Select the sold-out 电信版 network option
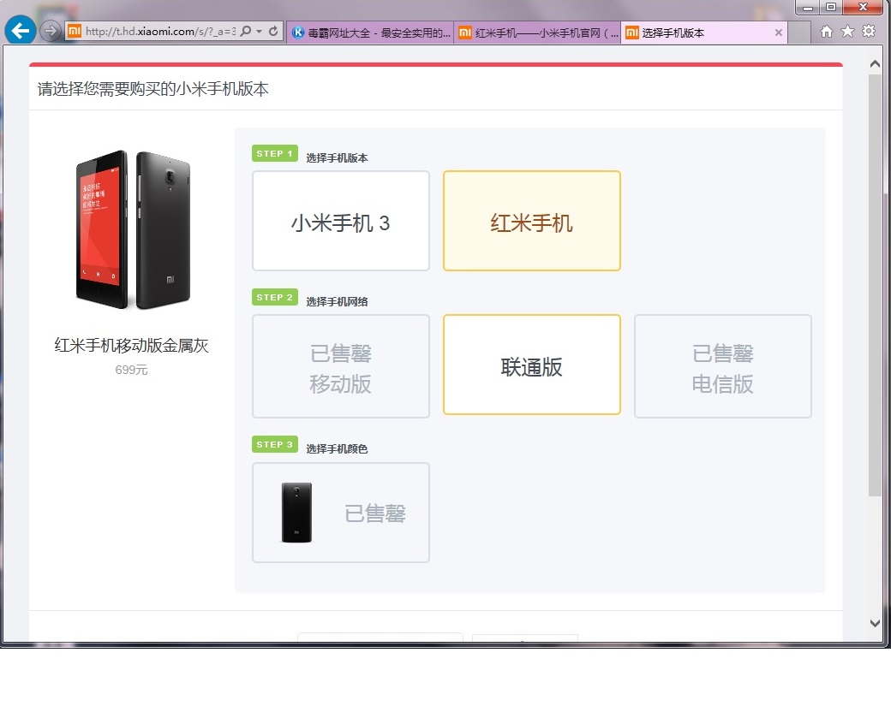 (723, 366)
